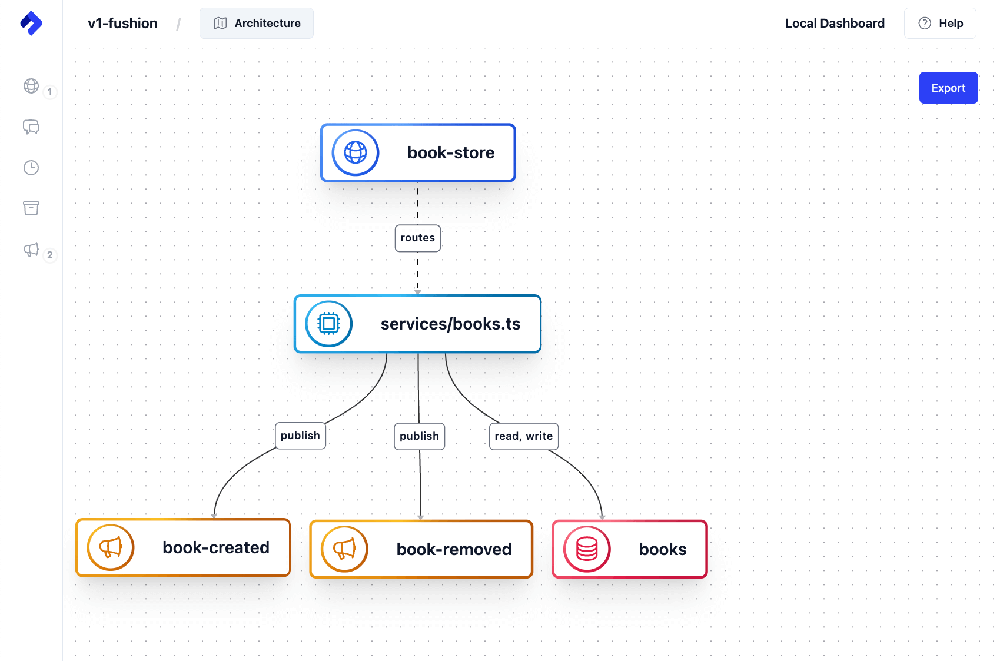Go to Local Dashboard link
Viewport: 1000px width, 661px height.
835,24
